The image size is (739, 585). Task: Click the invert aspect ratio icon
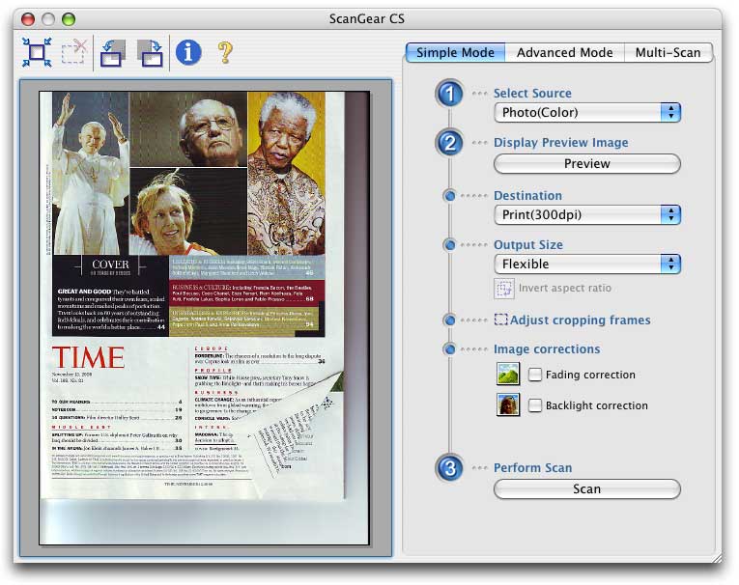click(504, 289)
